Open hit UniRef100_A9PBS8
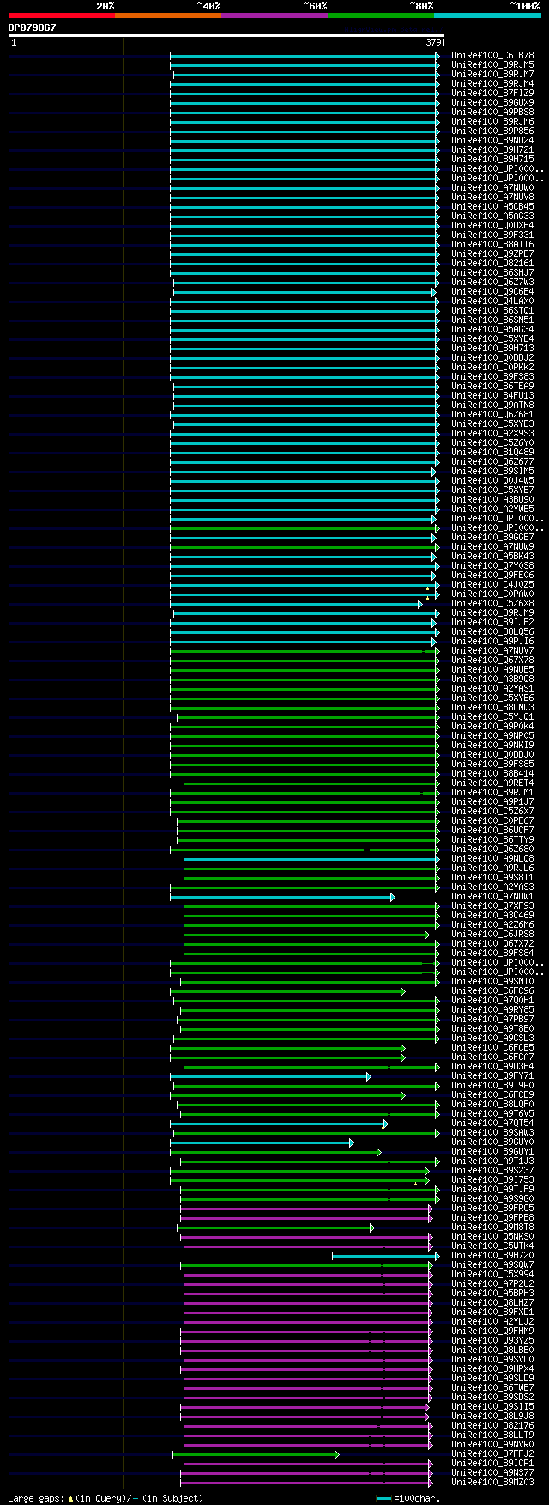 (492, 113)
